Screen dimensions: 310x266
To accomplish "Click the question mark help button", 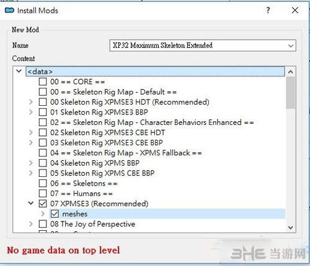I will (x=268, y=10).
